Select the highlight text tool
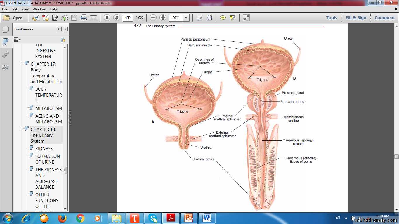399x224 pixels. tap(233, 18)
